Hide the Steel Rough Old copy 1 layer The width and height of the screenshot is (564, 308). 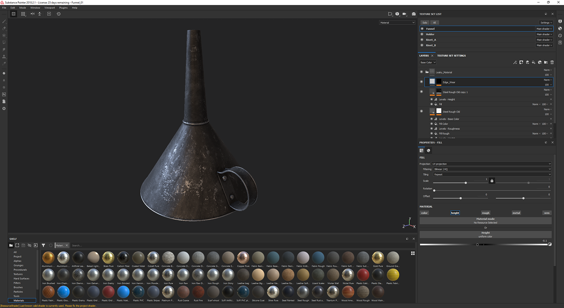421,92
